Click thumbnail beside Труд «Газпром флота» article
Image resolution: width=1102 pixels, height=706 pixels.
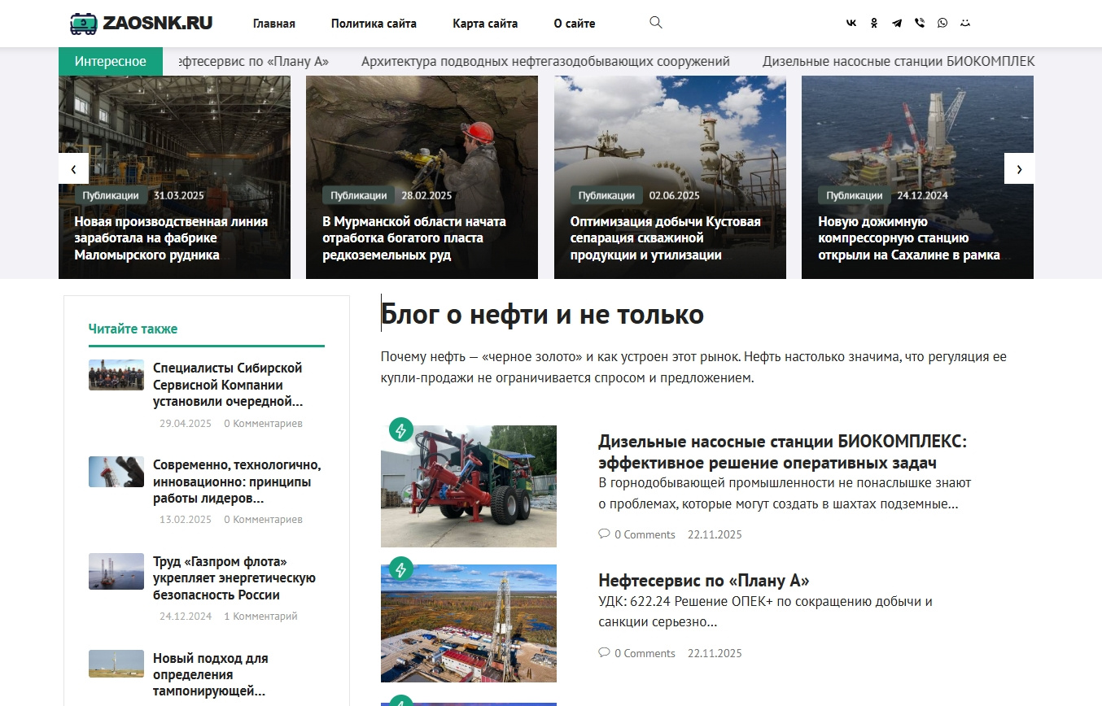pyautogui.click(x=116, y=571)
